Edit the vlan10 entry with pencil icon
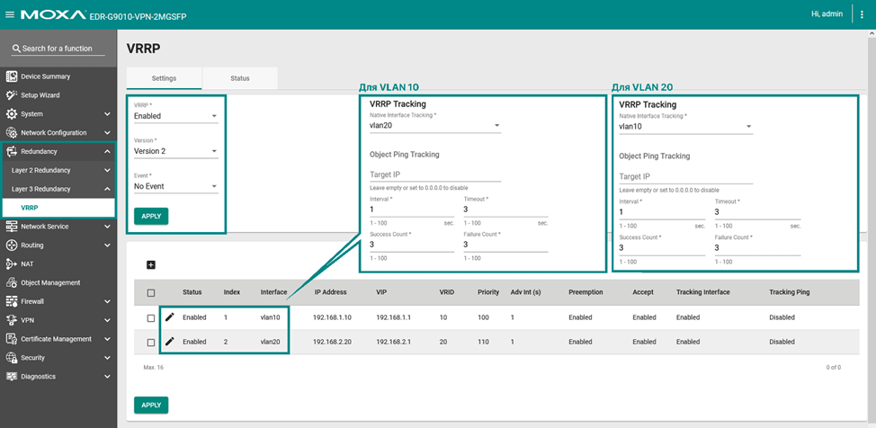 pyautogui.click(x=169, y=317)
